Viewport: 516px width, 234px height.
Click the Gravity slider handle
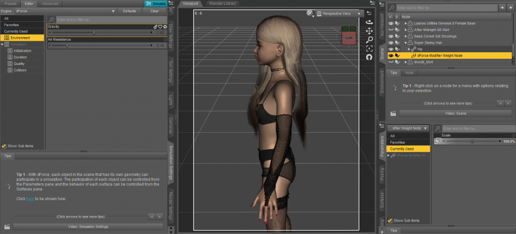(93, 32)
